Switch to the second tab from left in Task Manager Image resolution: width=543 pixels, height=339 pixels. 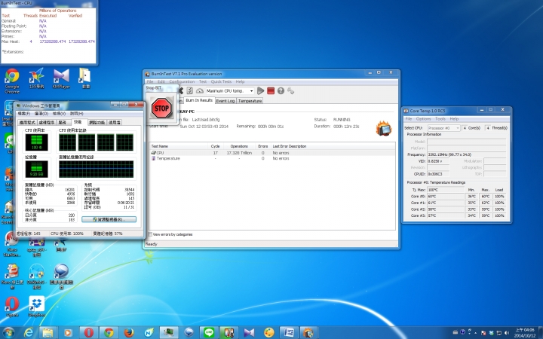point(47,123)
